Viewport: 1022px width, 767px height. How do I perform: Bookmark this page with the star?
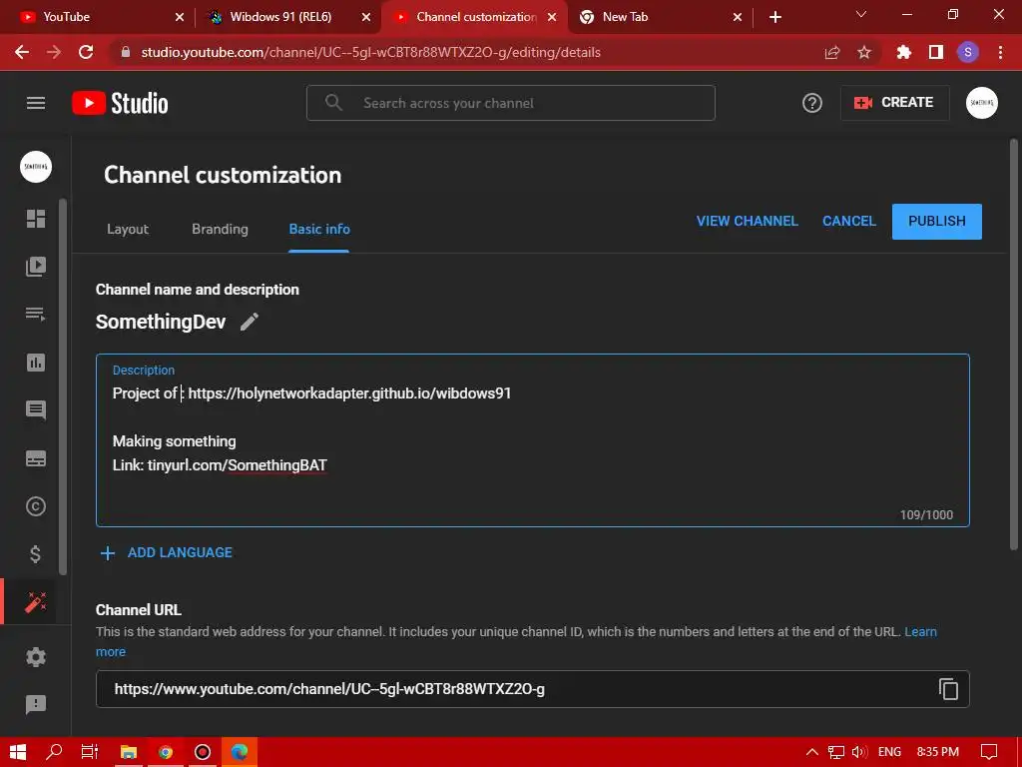pos(864,52)
